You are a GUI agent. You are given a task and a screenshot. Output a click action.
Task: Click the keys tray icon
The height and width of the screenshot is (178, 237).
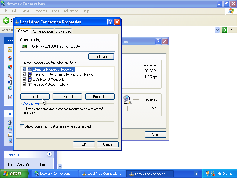(208, 174)
